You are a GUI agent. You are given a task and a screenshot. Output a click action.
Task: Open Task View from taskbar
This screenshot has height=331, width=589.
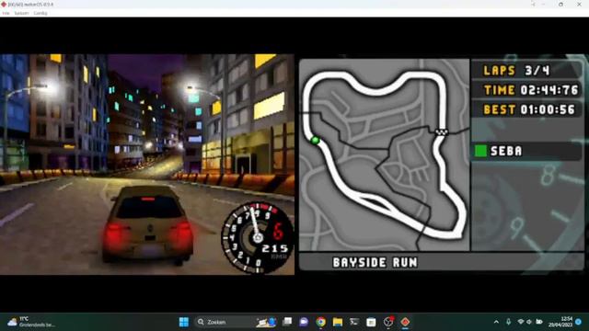287,322
